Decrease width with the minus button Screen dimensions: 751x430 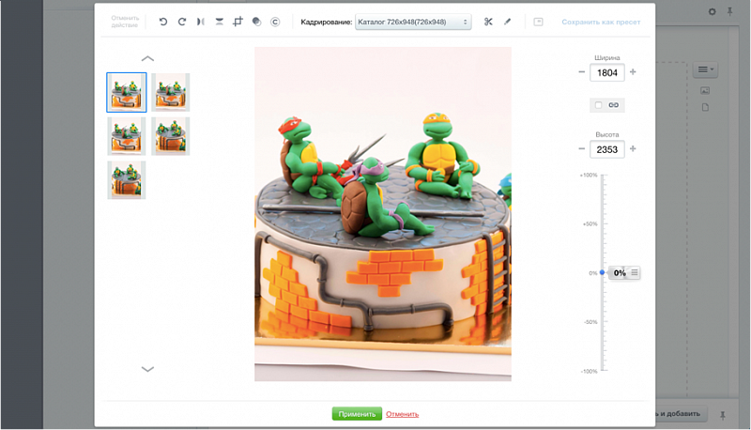pos(581,72)
